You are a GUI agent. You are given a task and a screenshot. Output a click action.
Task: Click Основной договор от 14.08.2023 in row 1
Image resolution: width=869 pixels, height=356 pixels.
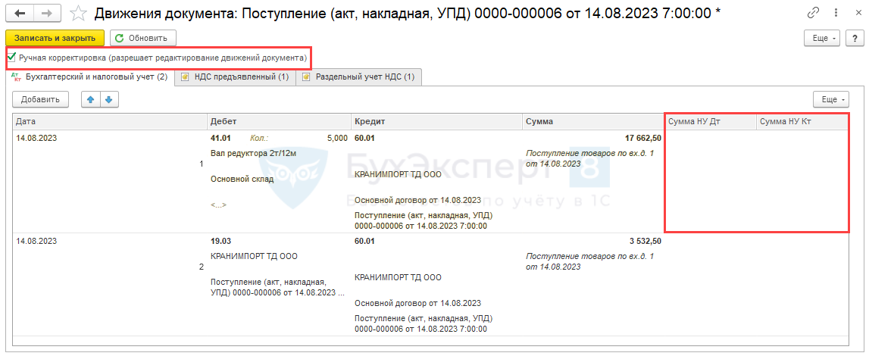pyautogui.click(x=417, y=200)
